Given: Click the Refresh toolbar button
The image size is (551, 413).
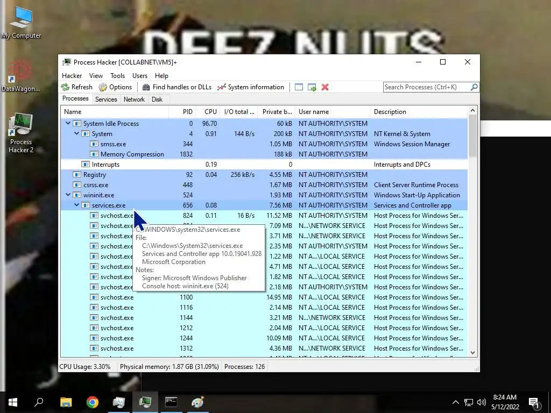Looking at the screenshot, I should (76, 87).
